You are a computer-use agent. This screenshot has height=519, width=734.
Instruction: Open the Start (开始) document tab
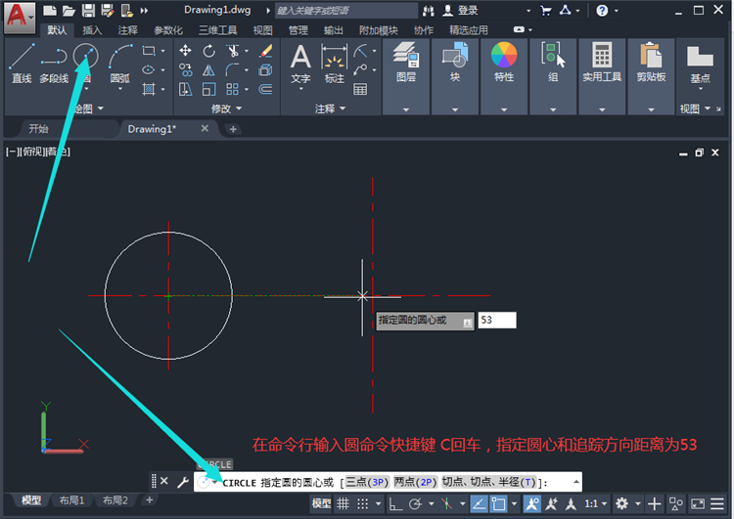tap(38, 129)
